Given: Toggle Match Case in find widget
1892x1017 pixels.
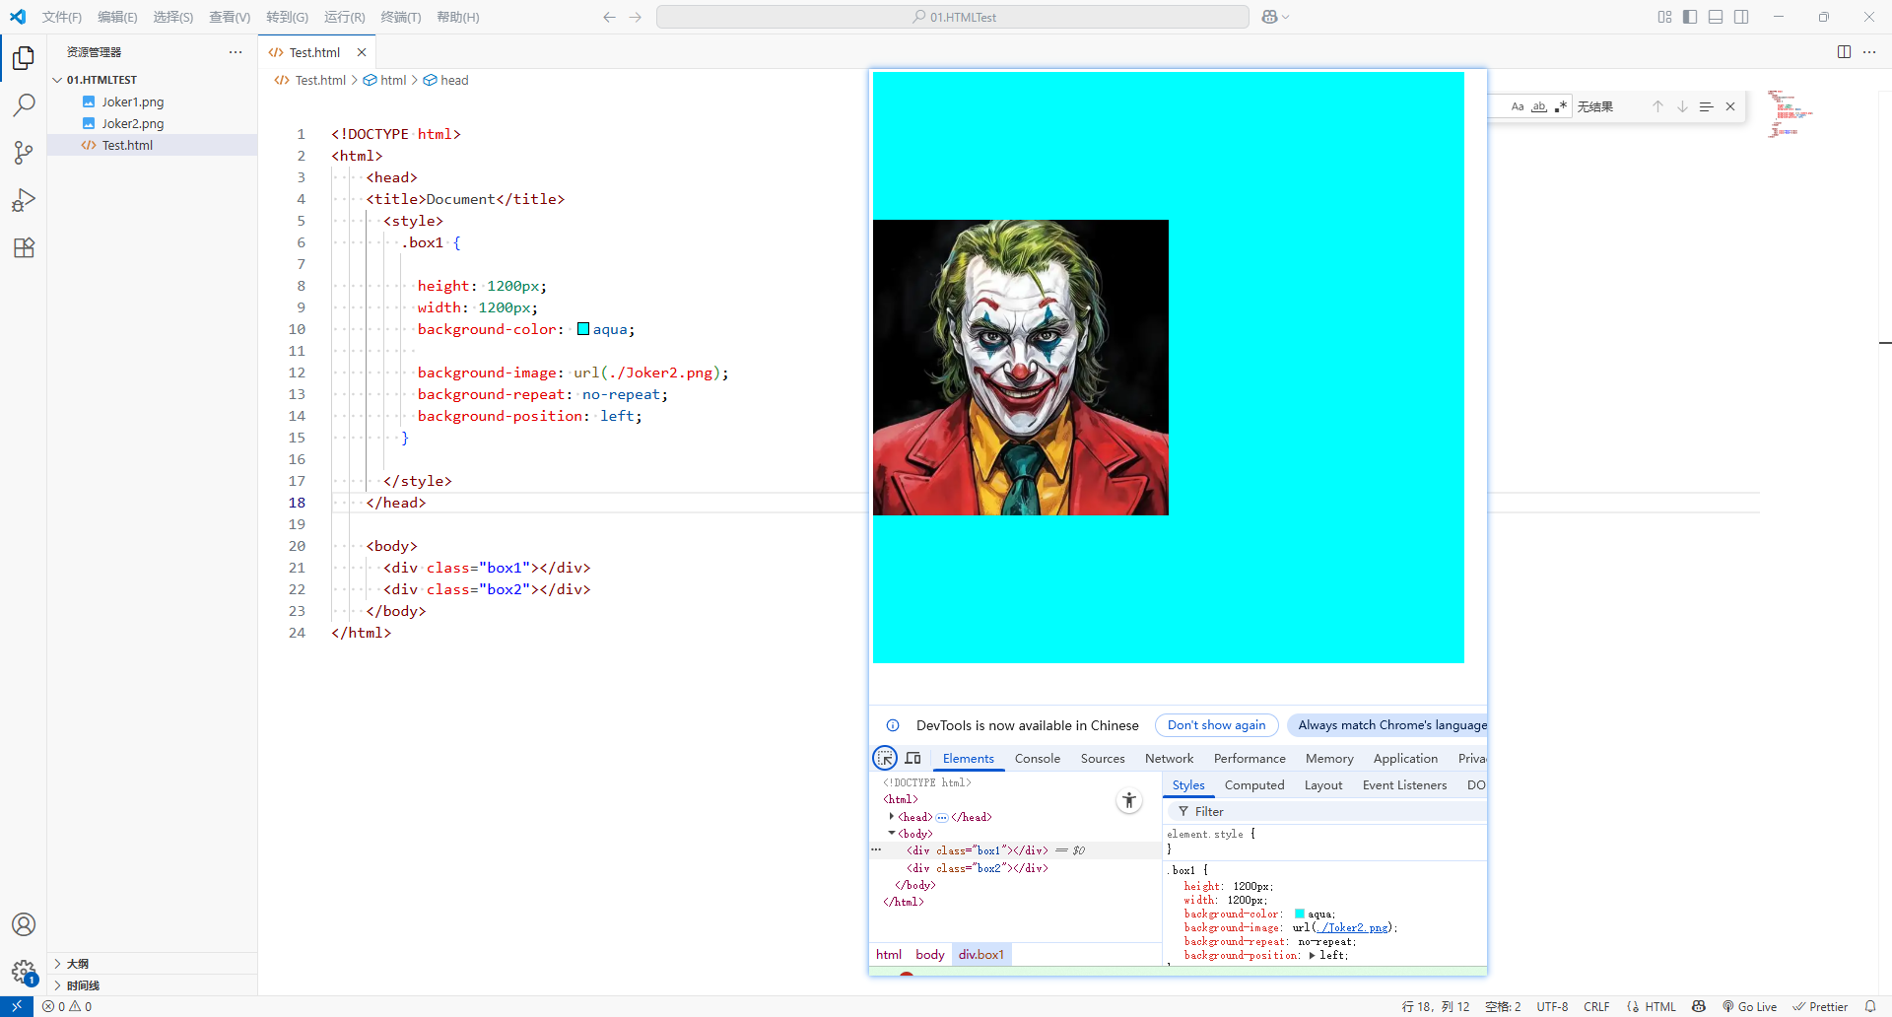Looking at the screenshot, I should point(1518,106).
